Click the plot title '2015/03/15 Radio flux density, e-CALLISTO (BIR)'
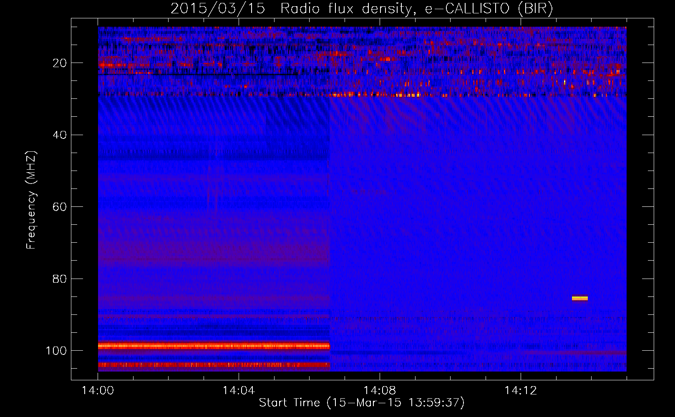This screenshot has height=417, width=675. click(x=362, y=8)
